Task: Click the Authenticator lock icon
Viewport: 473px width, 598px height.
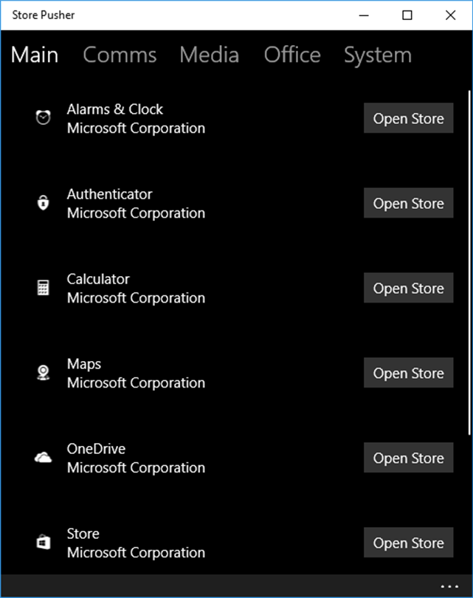Action: [x=44, y=203]
